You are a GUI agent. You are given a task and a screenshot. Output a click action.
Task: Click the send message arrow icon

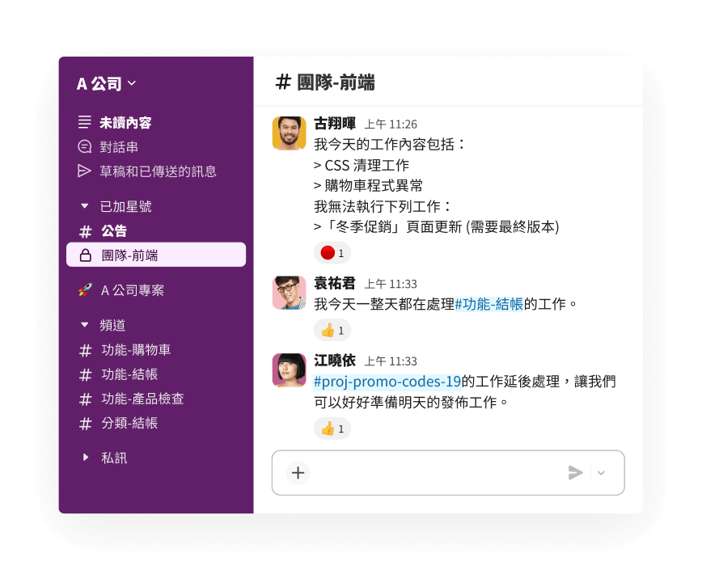[x=575, y=473]
